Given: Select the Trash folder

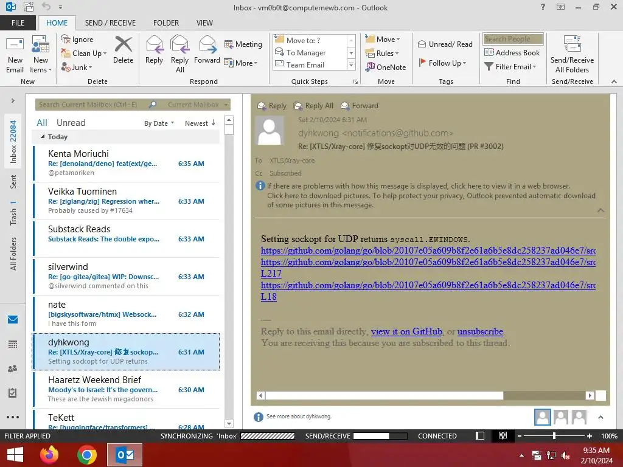Looking at the screenshot, I should pos(13,213).
